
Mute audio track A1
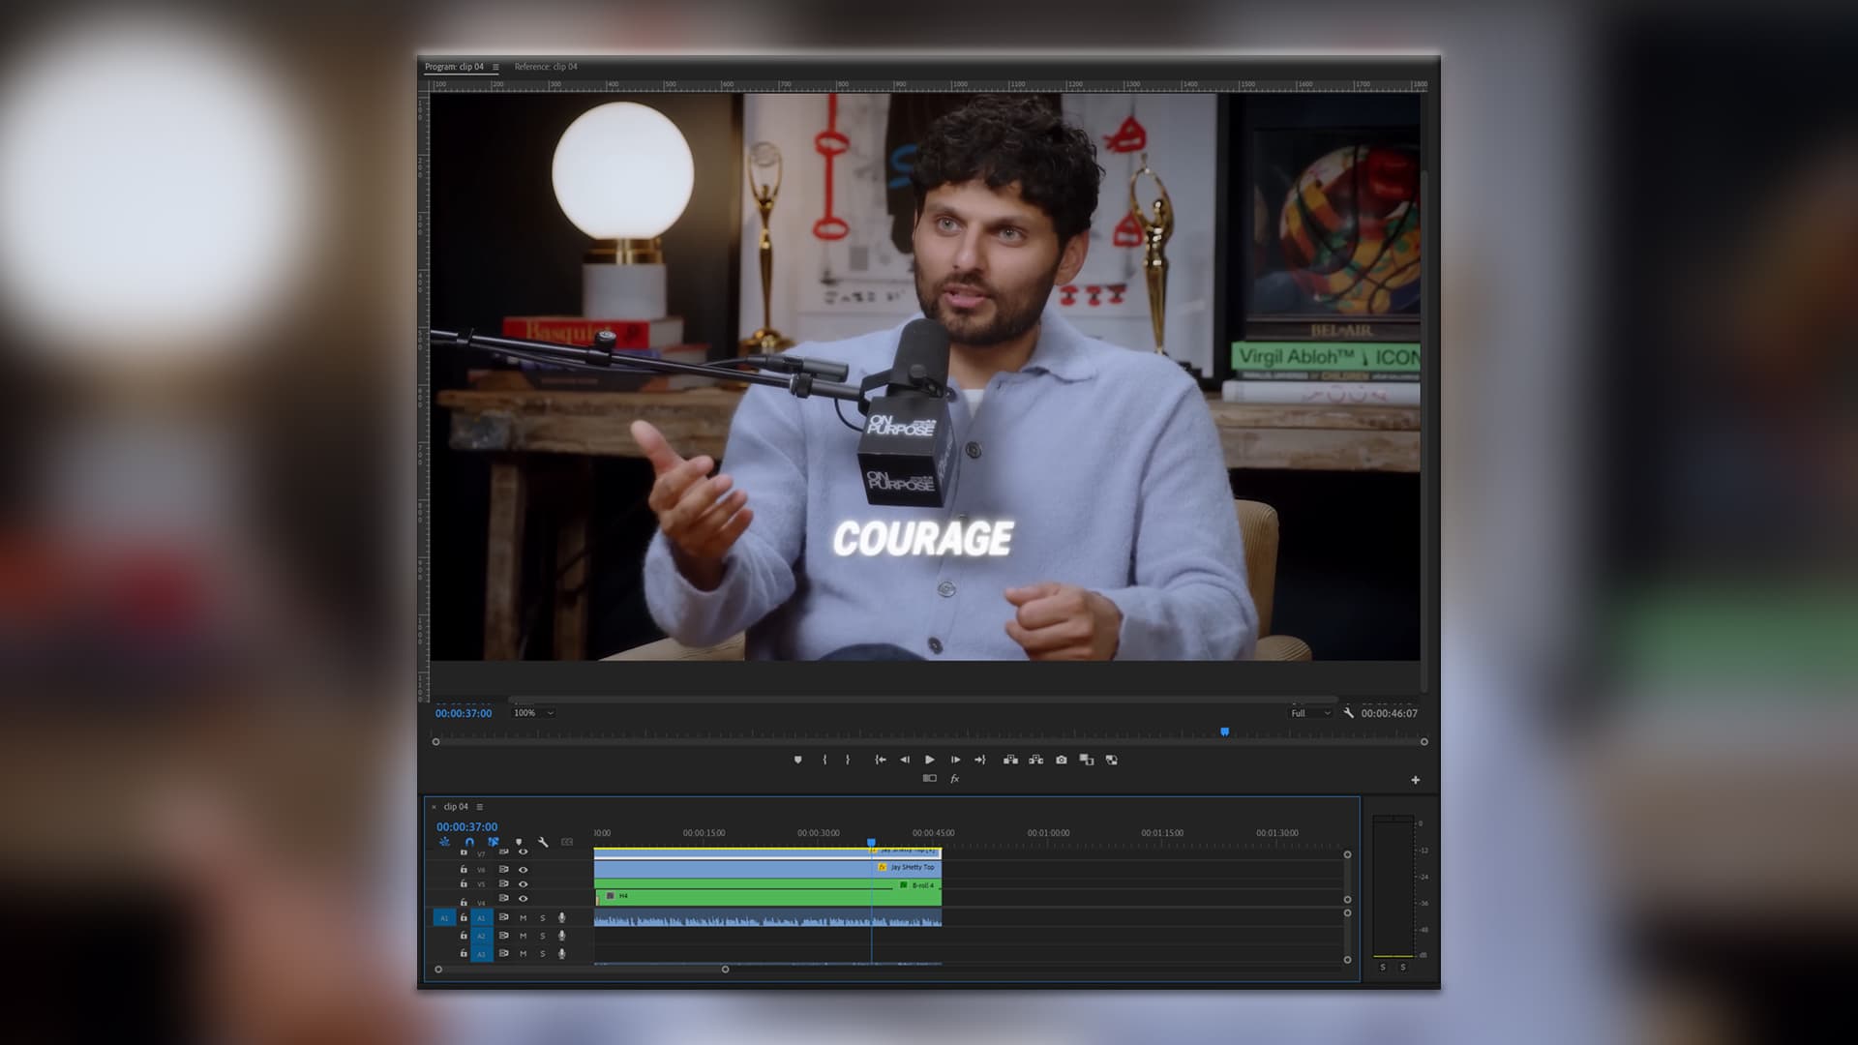[523, 917]
